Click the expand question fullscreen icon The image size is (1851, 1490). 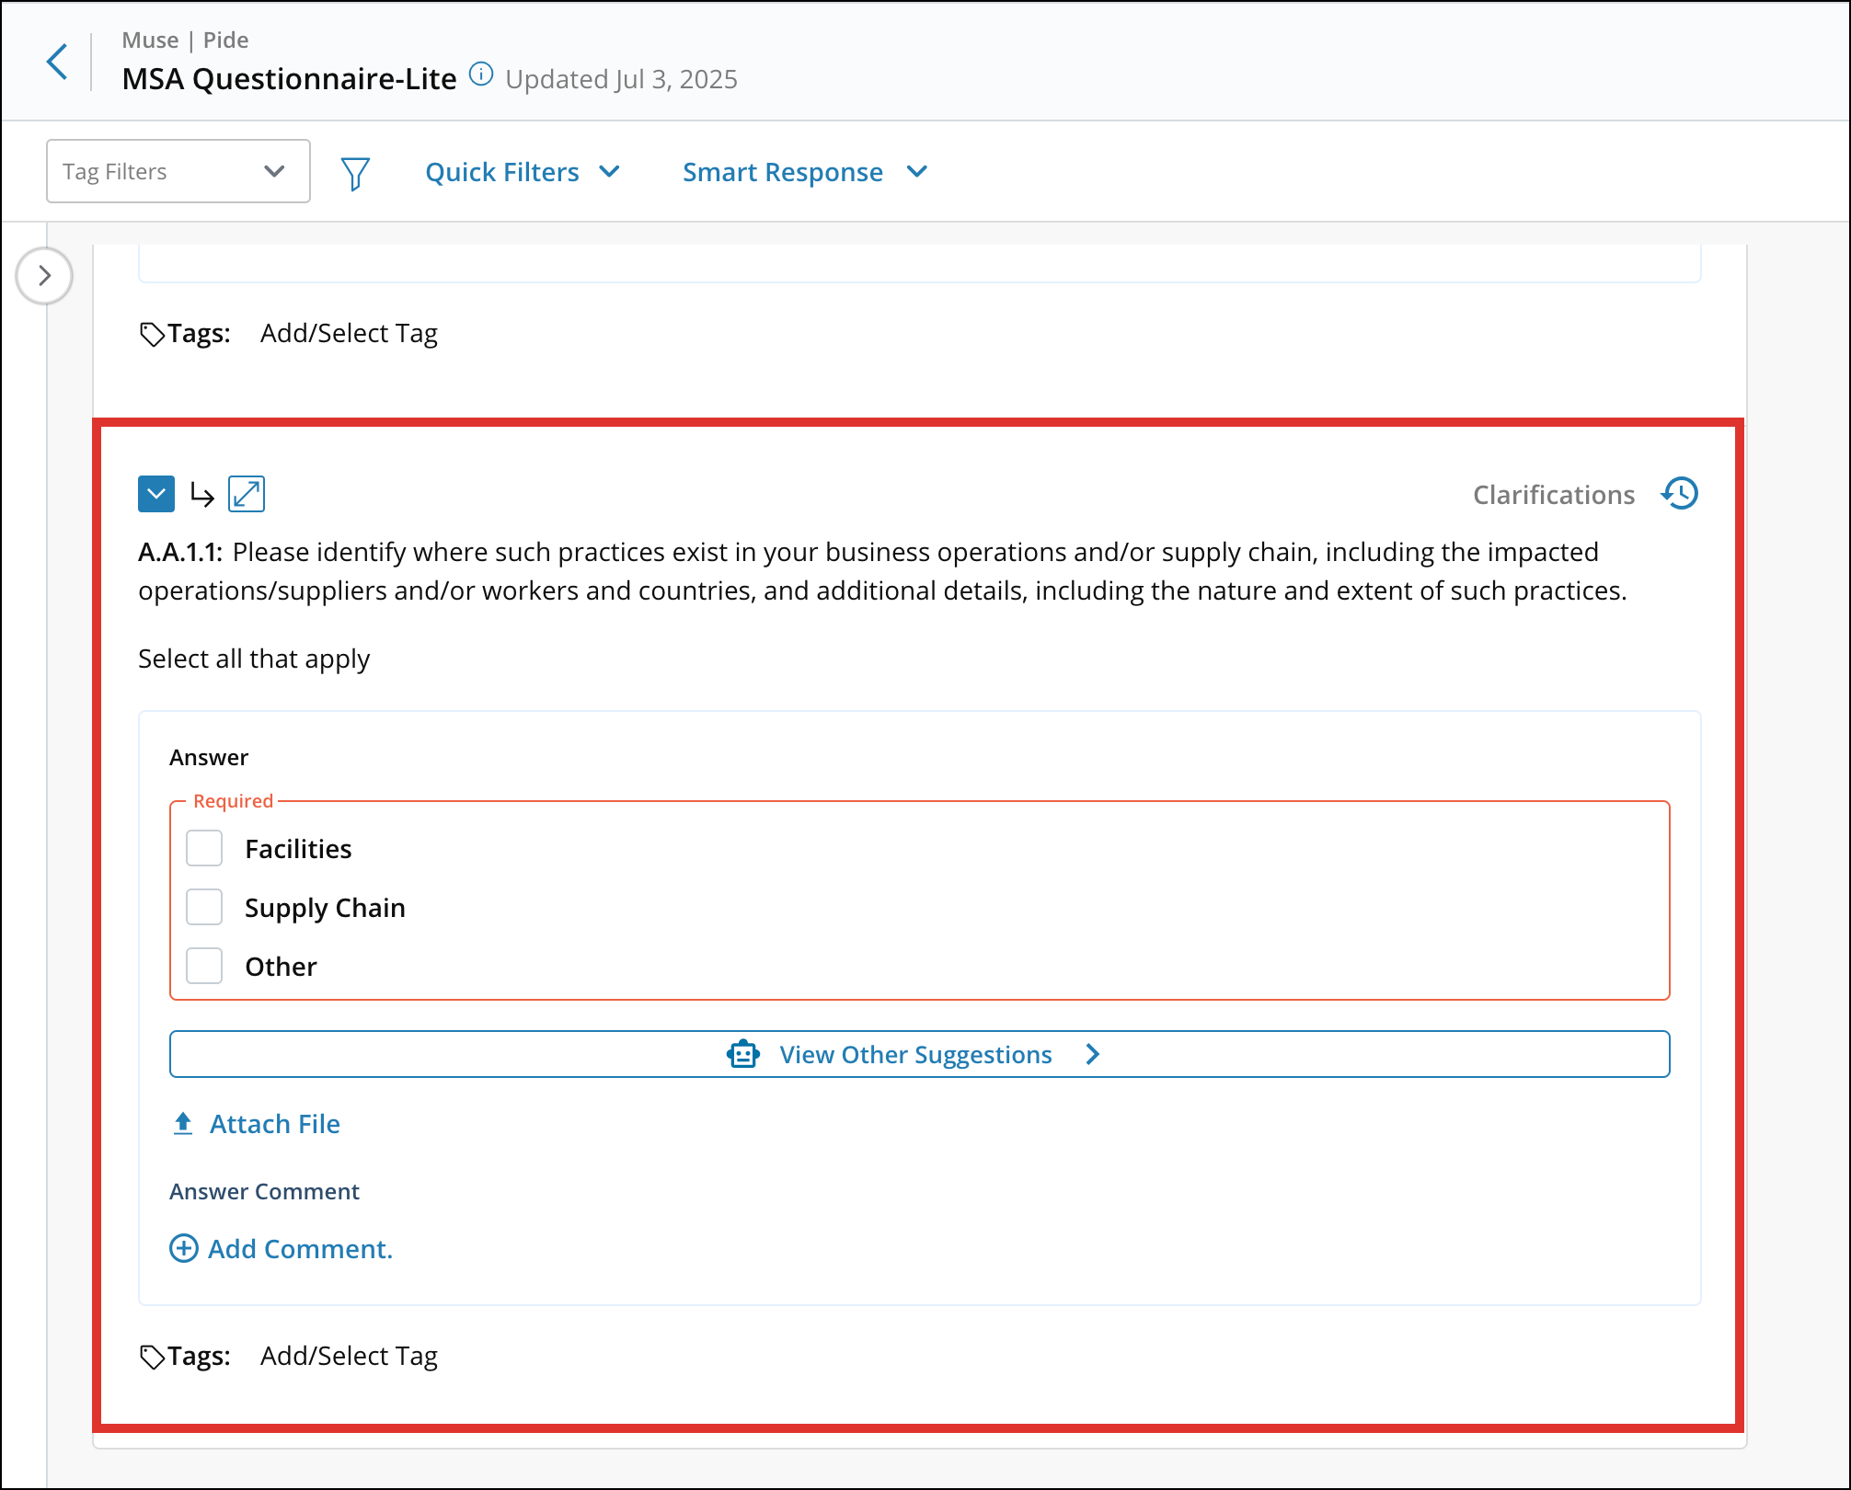247,494
